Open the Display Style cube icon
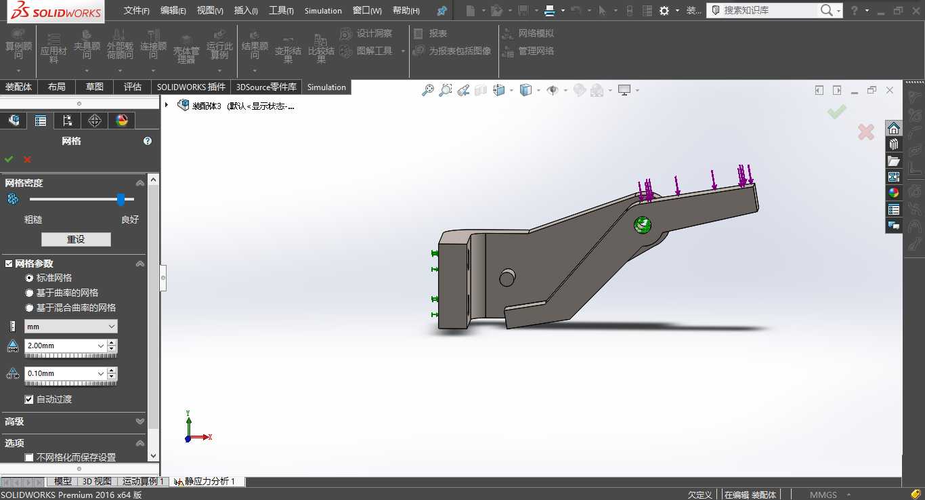The image size is (925, 500). point(526,90)
